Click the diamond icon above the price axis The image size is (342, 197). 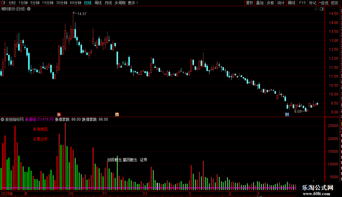tap(316, 9)
